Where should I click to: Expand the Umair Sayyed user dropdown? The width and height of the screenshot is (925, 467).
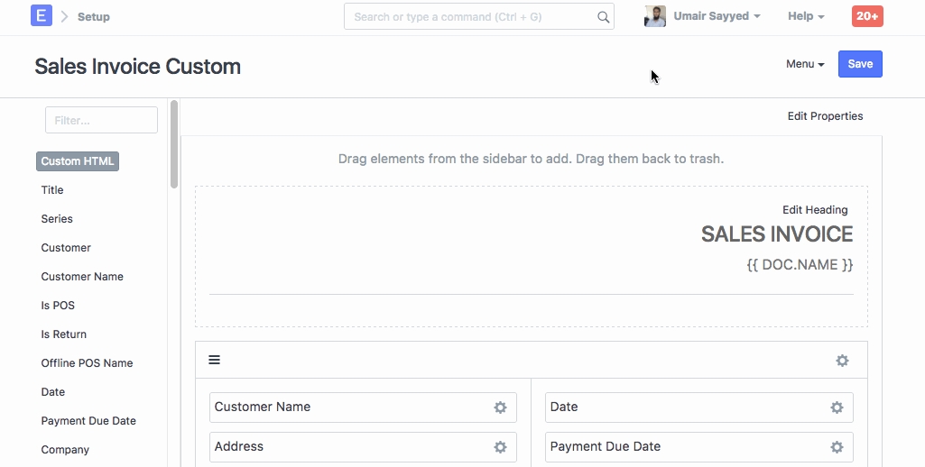[717, 16]
